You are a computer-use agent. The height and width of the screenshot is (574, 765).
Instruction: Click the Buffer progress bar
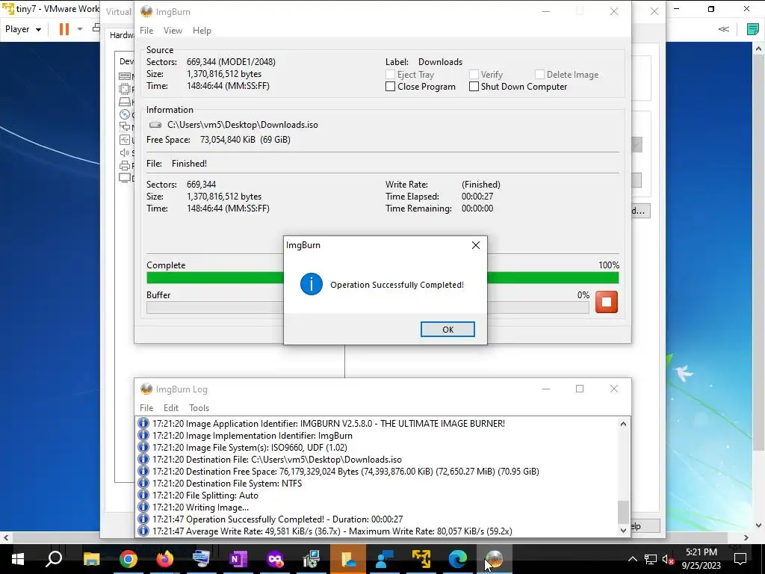pos(368,307)
